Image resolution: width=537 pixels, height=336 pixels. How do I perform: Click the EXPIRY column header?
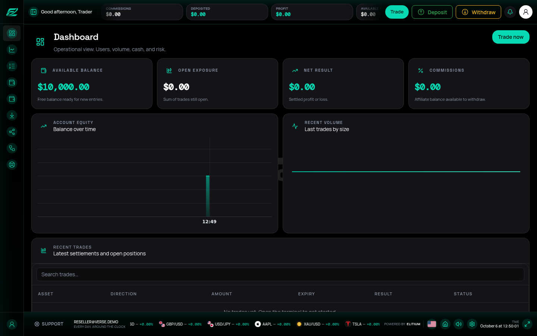click(307, 294)
